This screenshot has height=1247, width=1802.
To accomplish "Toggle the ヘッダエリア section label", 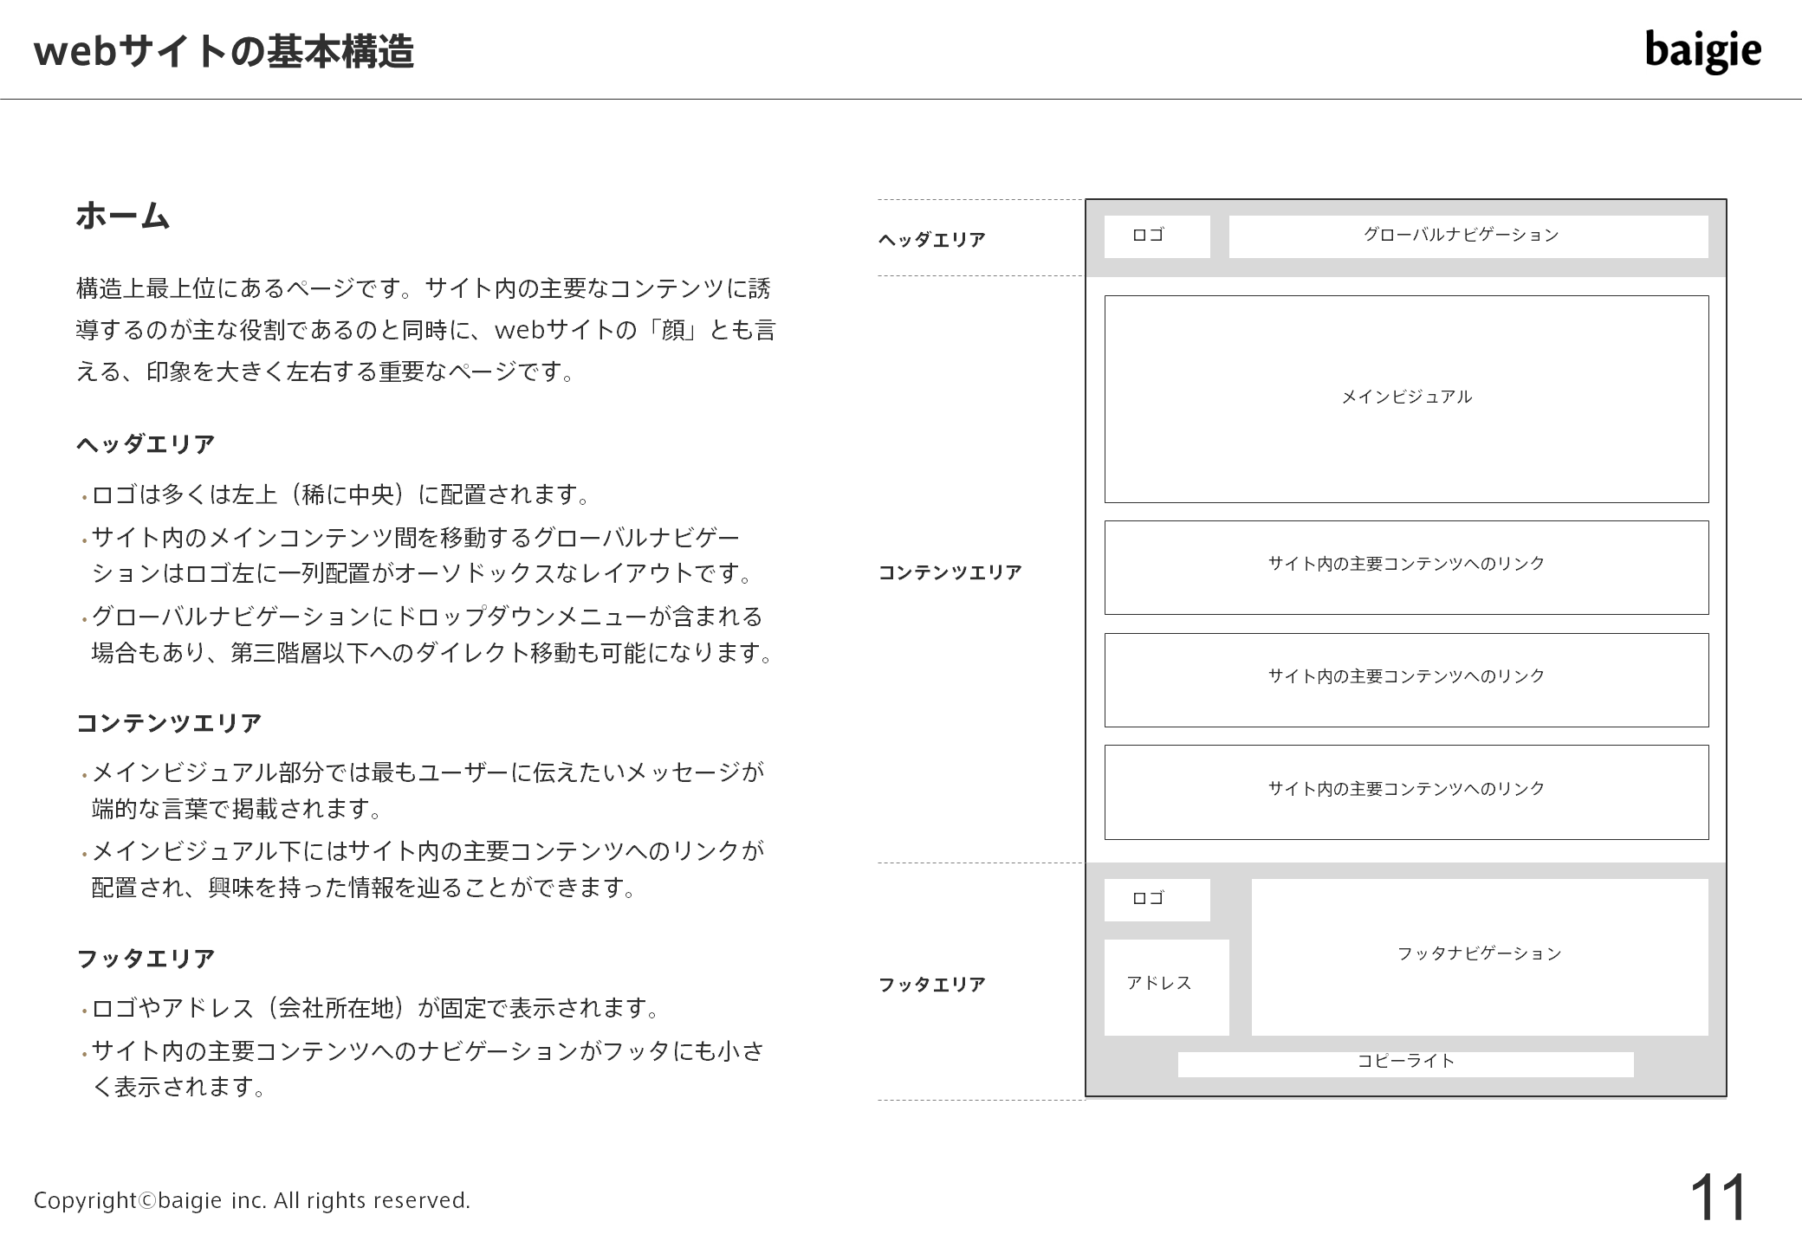I will (x=930, y=239).
